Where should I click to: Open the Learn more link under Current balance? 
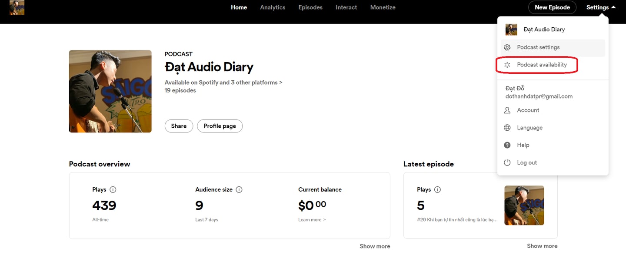point(312,220)
